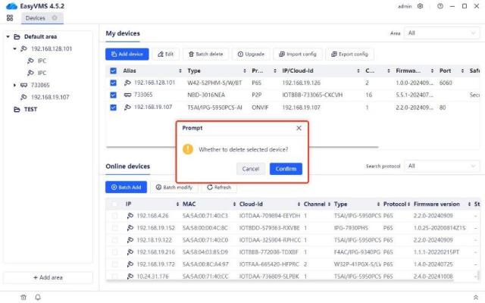Click the Confirm button in the Prompt dialog

(286, 168)
